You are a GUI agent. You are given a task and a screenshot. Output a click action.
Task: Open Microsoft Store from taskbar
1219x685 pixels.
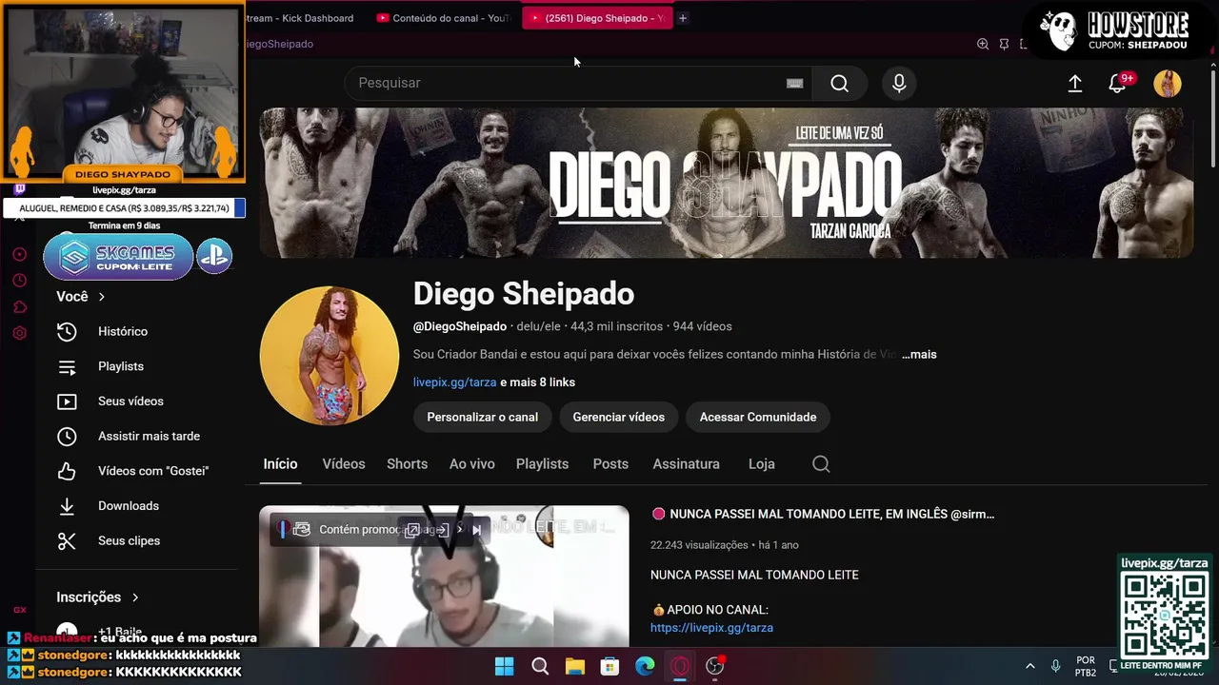tap(609, 666)
